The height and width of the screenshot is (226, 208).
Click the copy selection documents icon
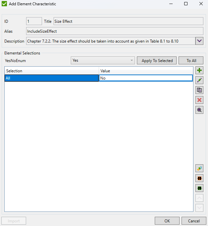[199, 90]
